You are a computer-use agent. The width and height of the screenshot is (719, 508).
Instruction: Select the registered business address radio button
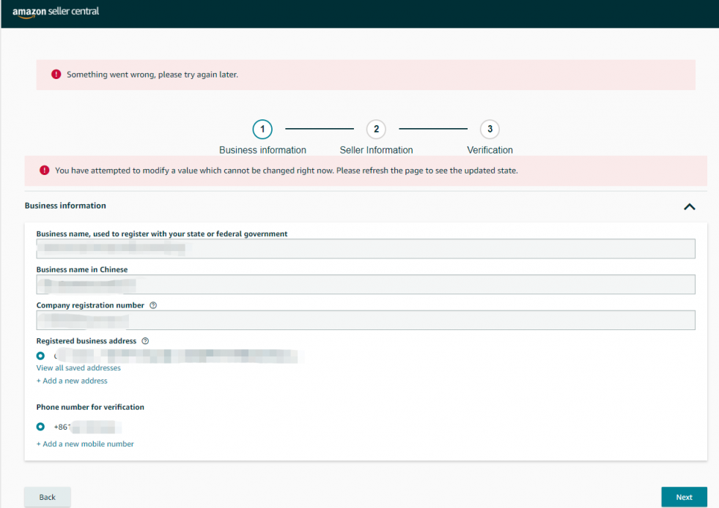click(41, 356)
